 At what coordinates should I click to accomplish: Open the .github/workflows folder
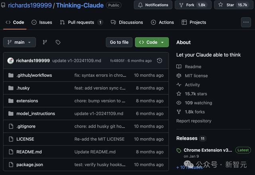tap(34, 75)
